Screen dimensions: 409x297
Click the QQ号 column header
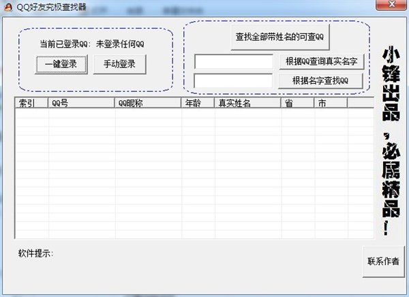pyautogui.click(x=81, y=103)
